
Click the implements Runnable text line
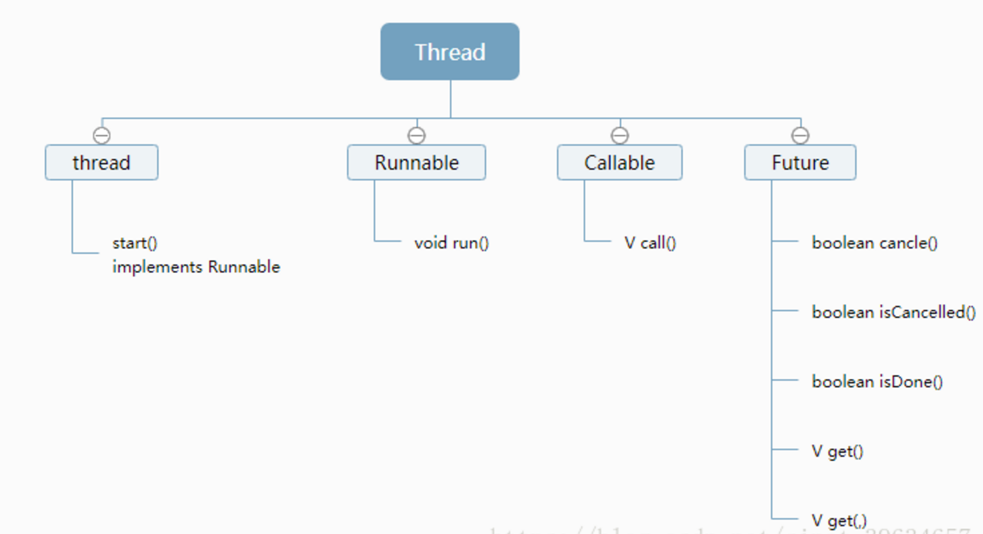coord(196,267)
